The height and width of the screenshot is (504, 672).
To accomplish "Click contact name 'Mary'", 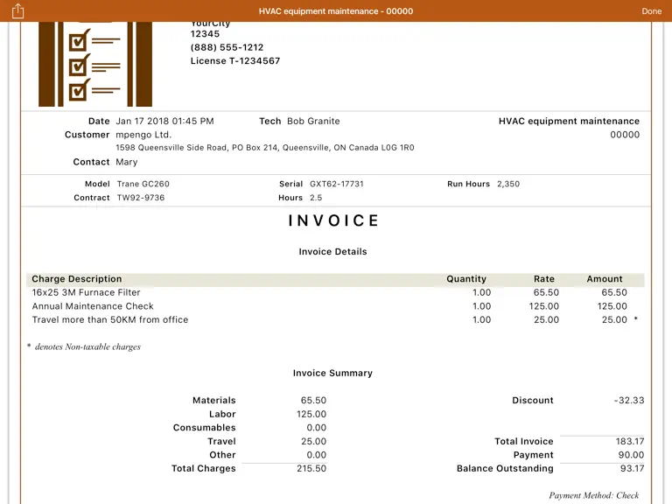I will point(126,162).
